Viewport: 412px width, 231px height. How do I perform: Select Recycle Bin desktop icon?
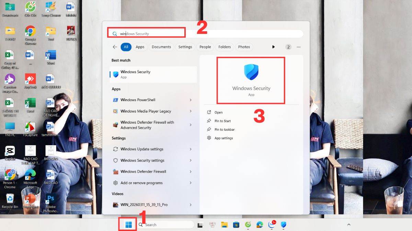(10, 201)
